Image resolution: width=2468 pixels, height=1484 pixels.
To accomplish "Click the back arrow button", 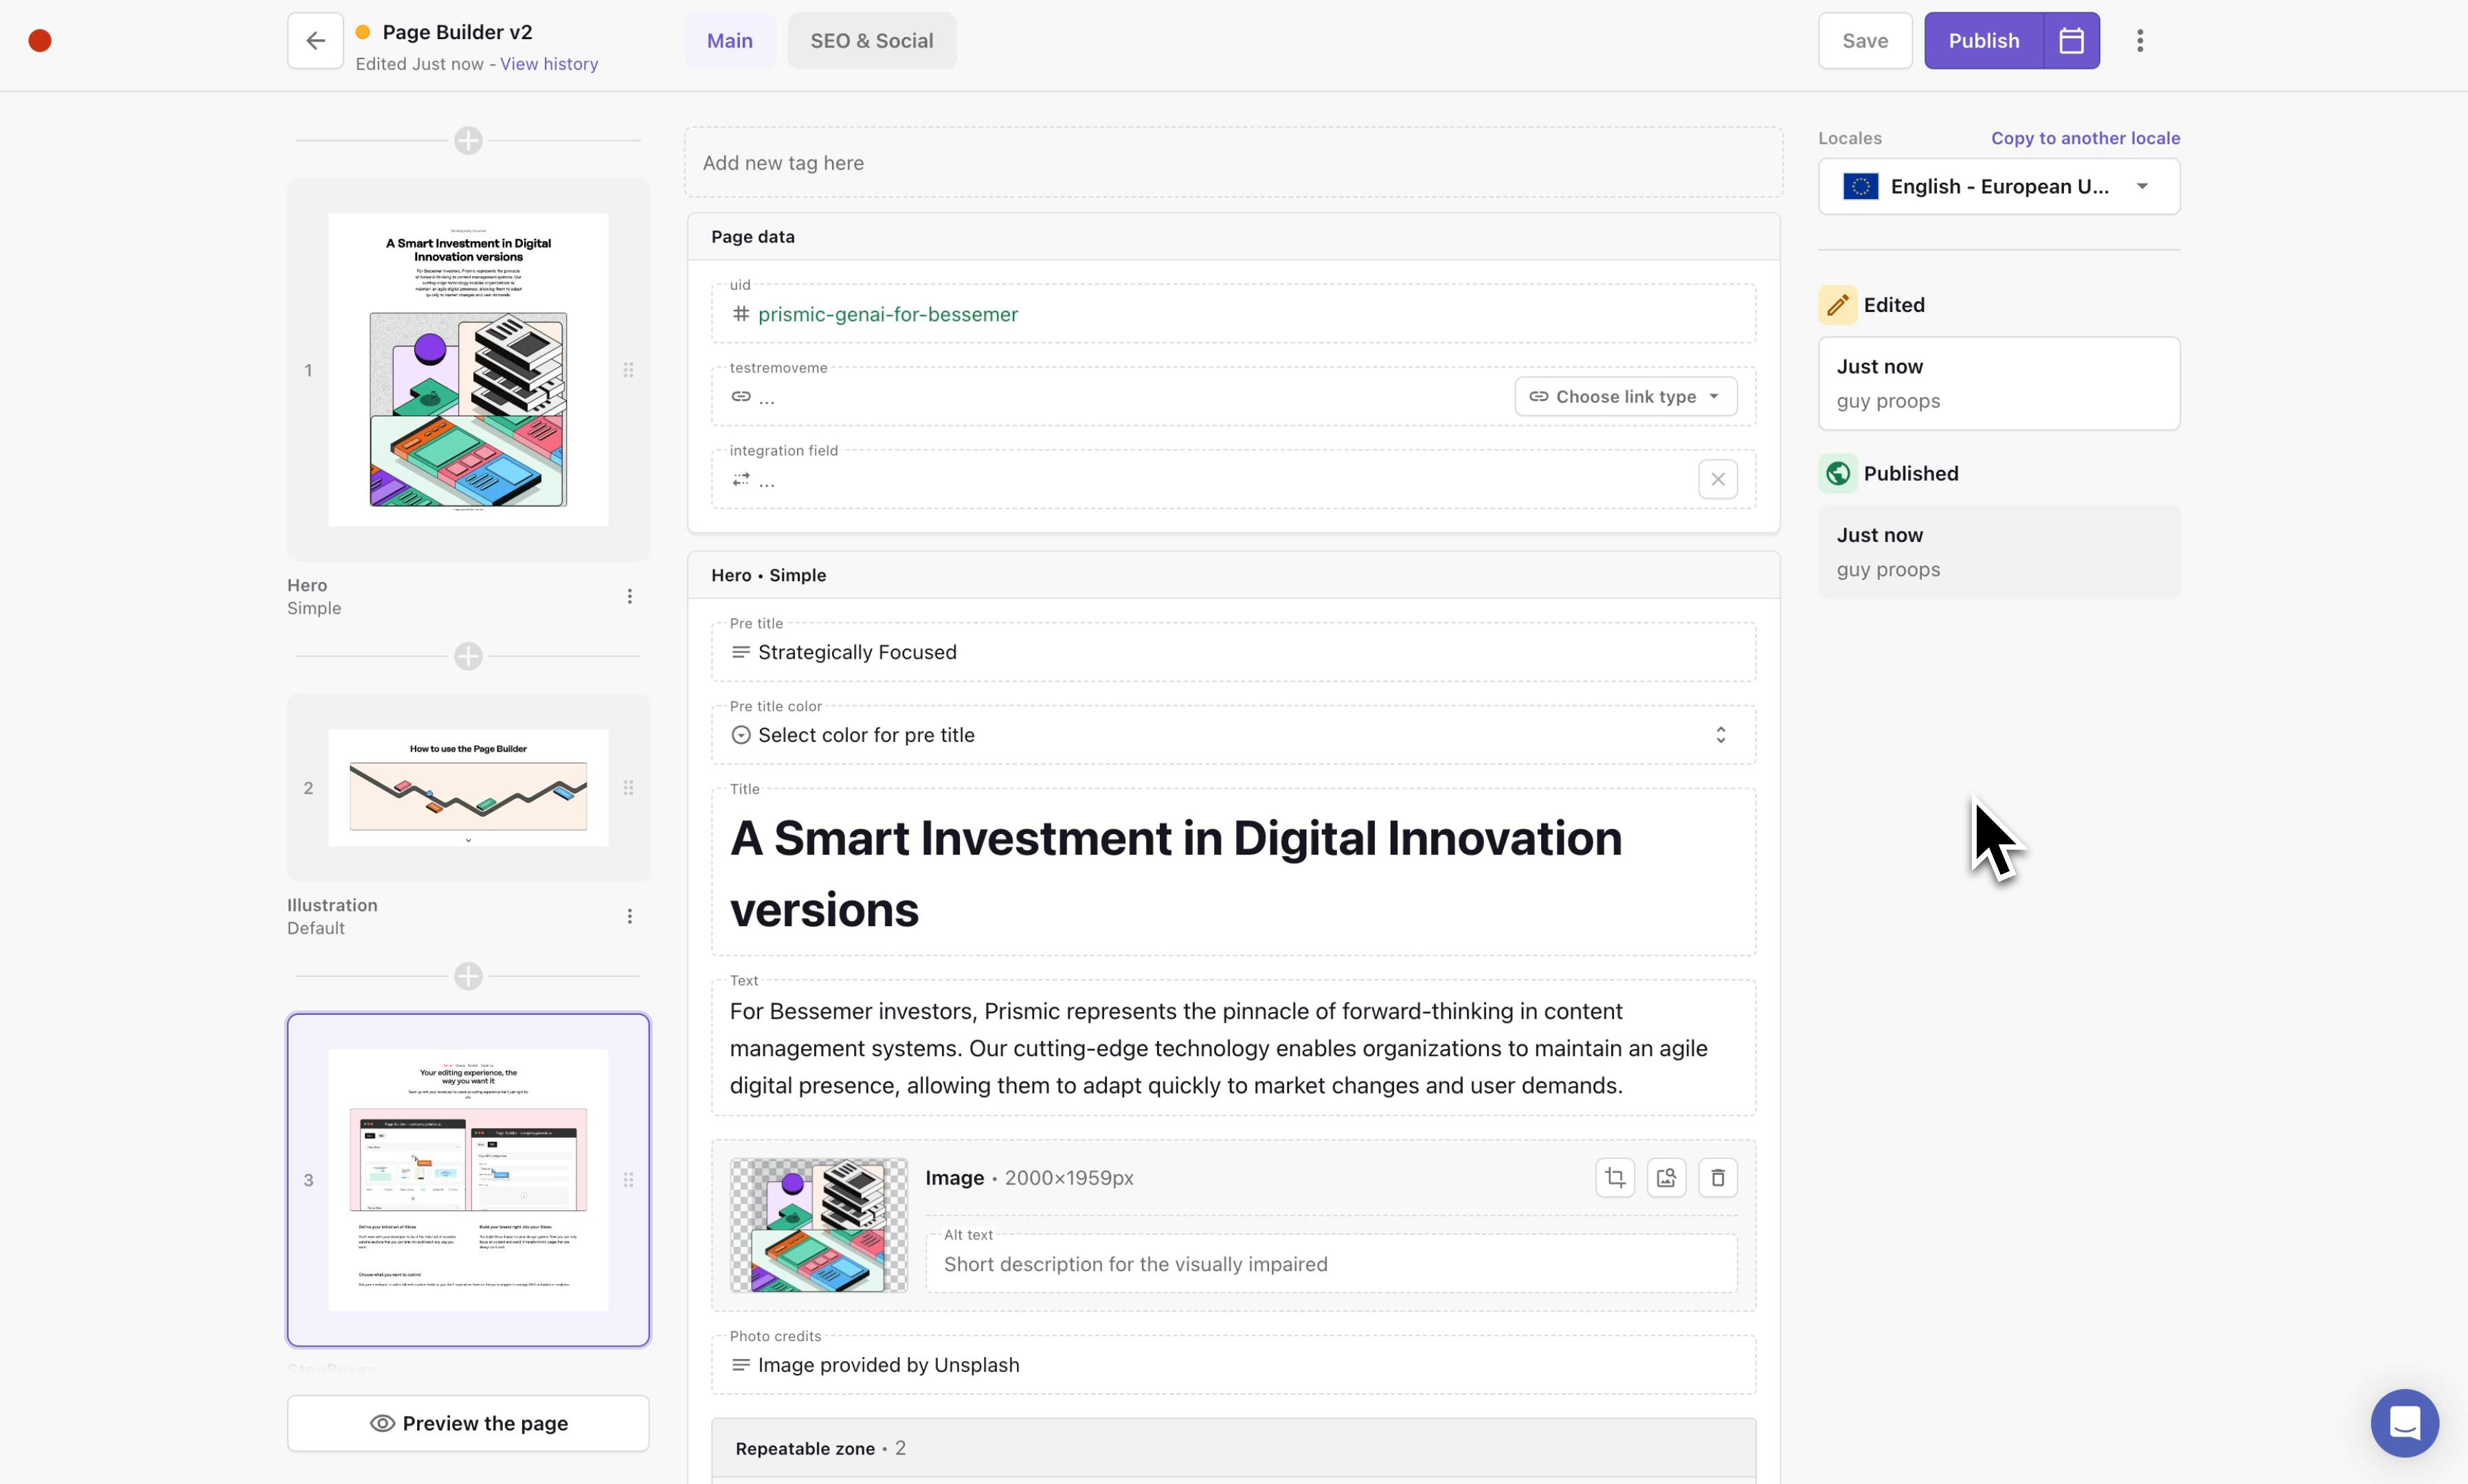I will point(315,41).
